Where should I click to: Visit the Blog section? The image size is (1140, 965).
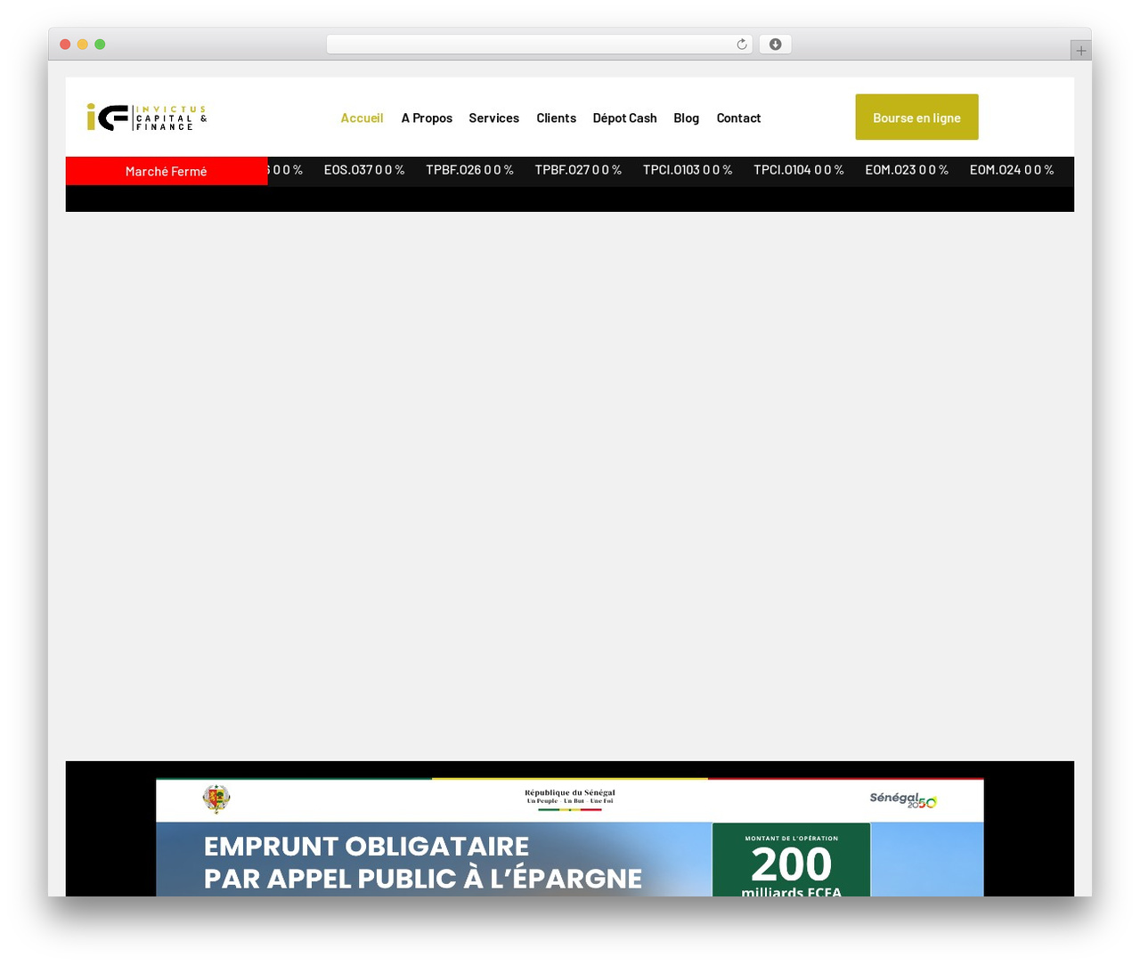point(686,118)
